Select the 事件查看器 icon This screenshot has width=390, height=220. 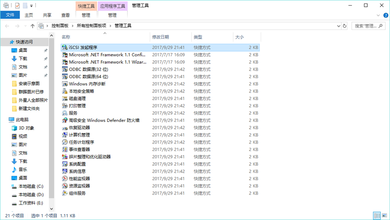click(65, 150)
